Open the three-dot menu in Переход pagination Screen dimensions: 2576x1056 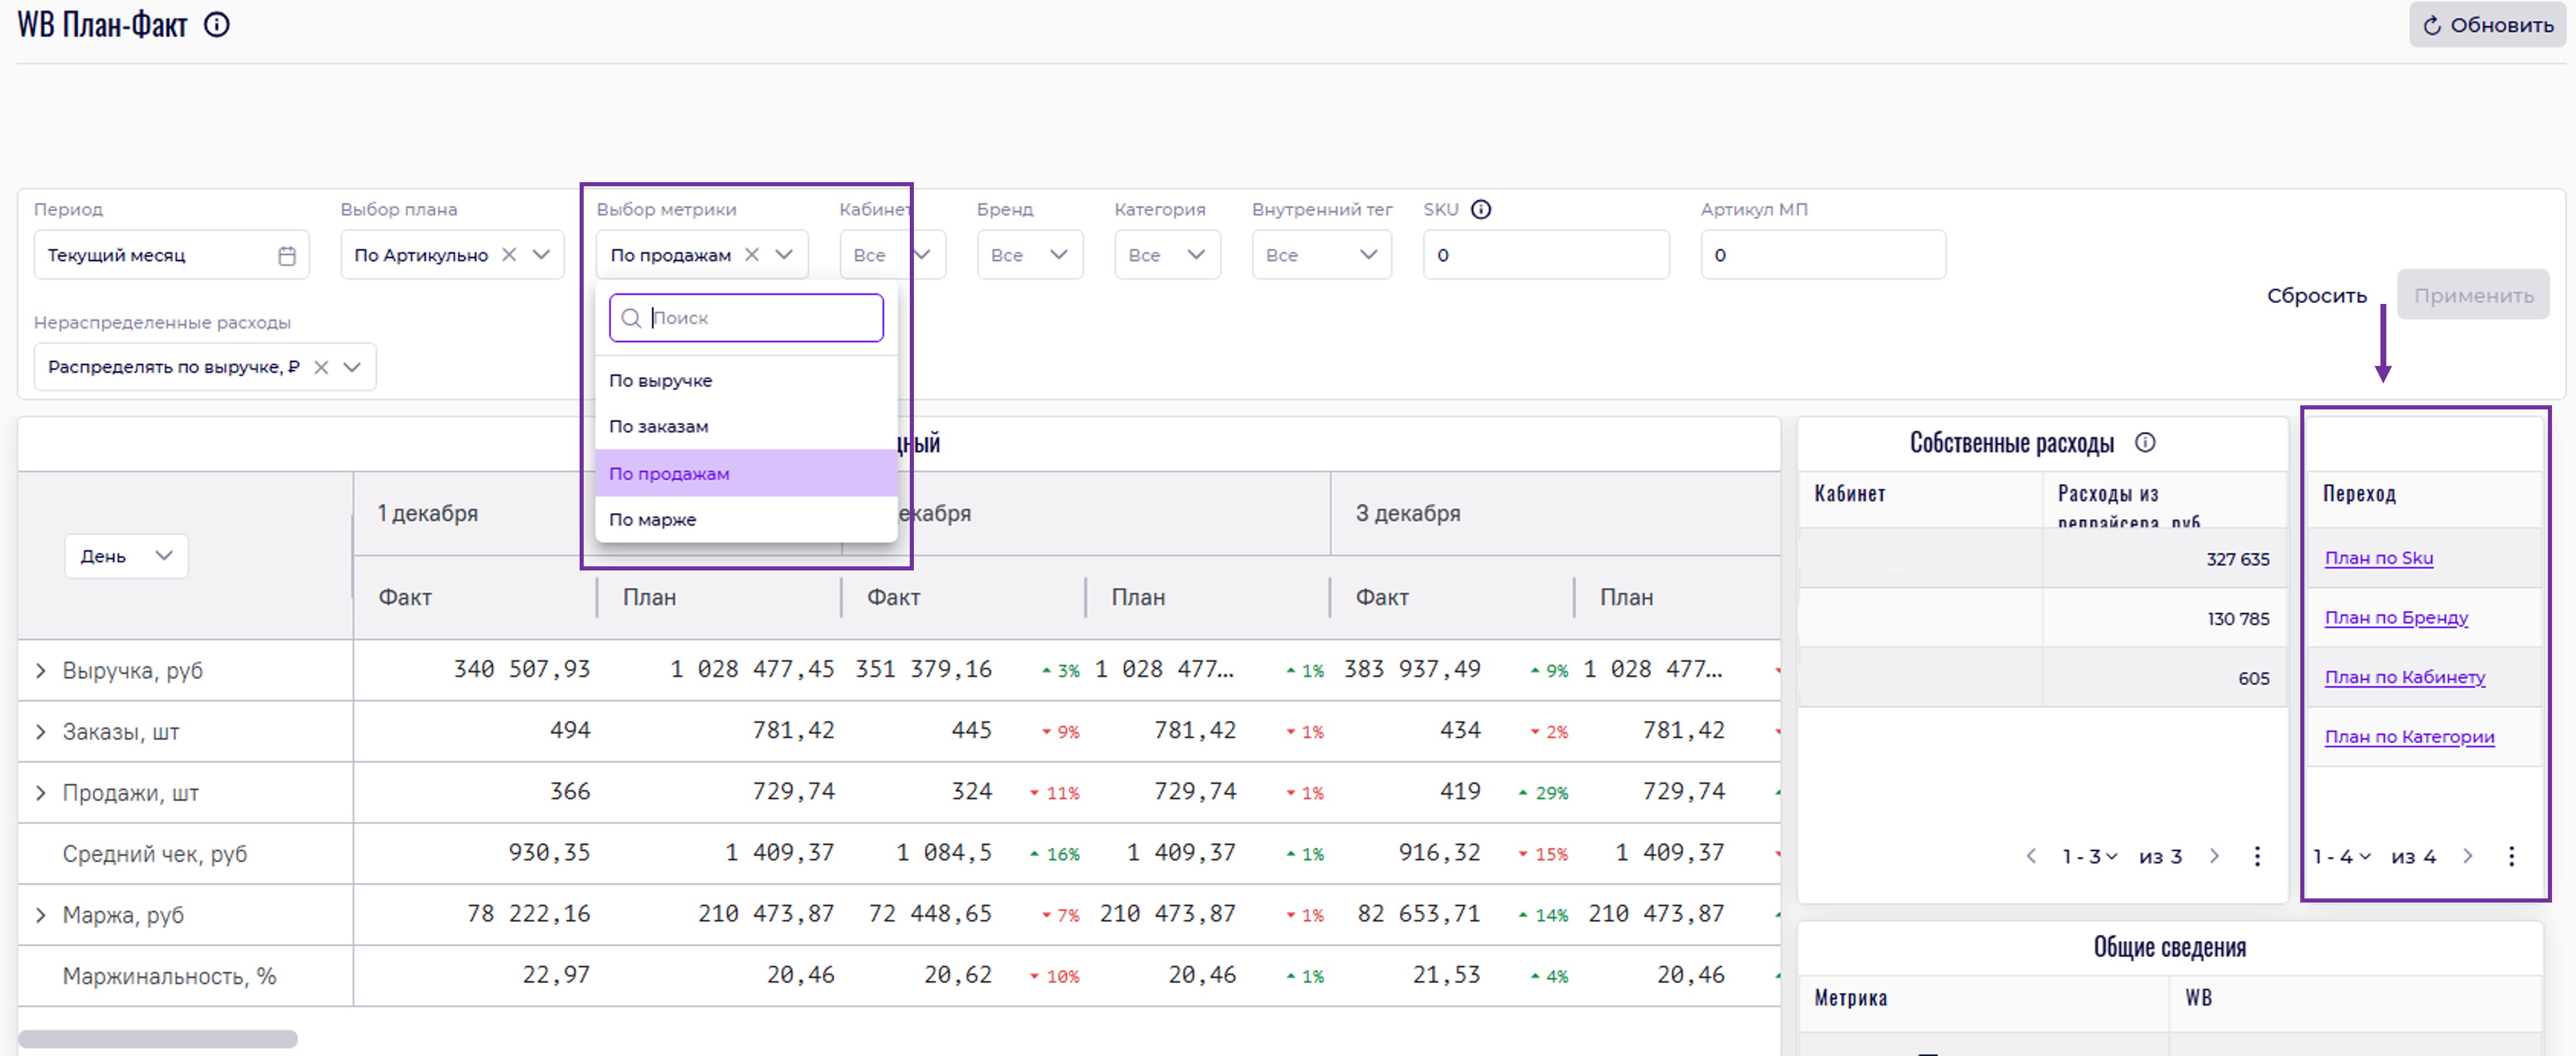pos(2511,856)
